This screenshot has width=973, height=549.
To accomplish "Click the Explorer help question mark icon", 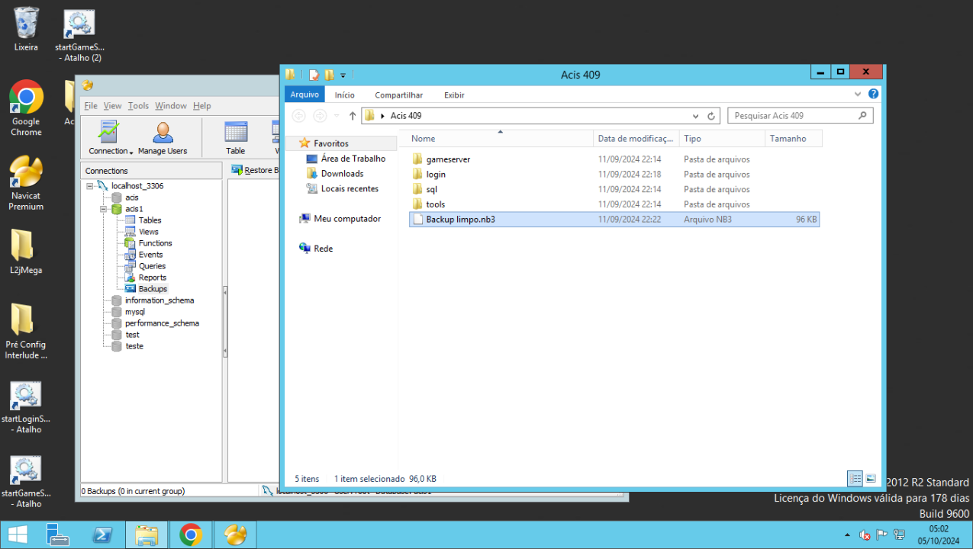I will click(874, 95).
